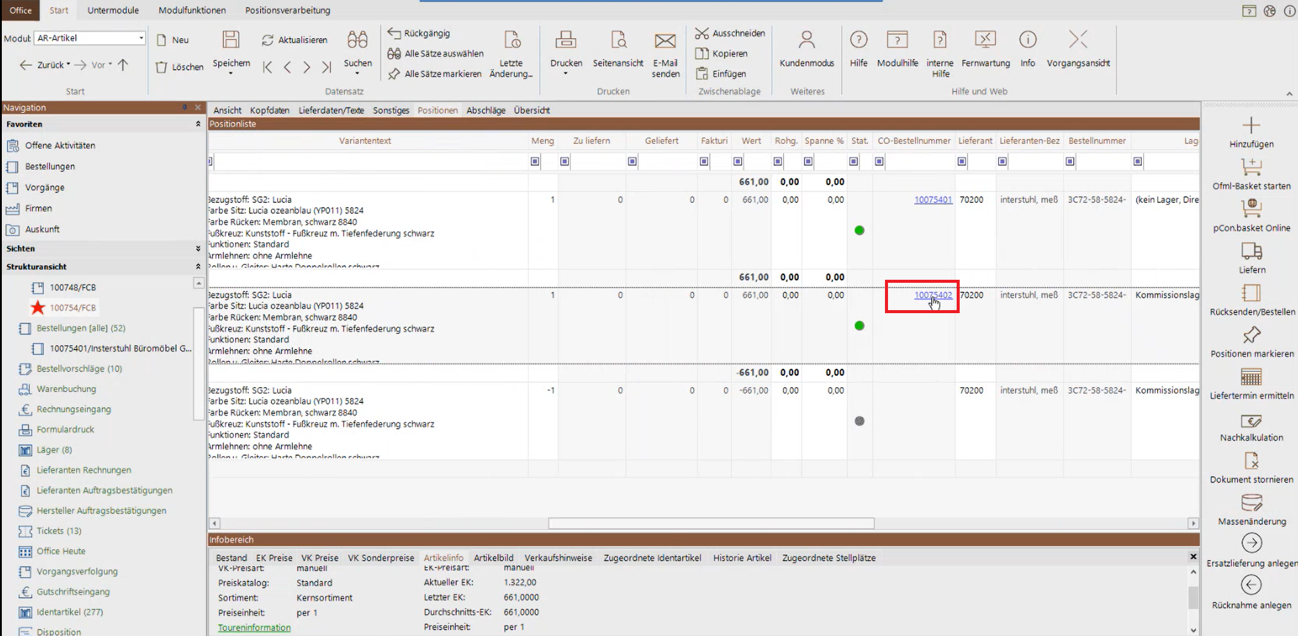Click Dokument stornieren icon
The image size is (1298, 636).
[1251, 462]
